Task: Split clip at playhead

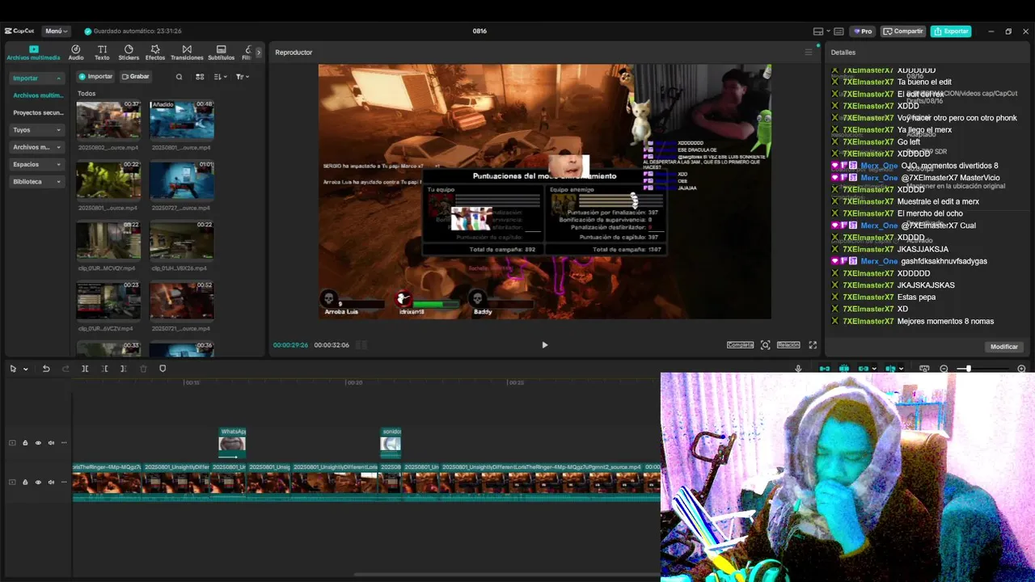Action: point(85,369)
